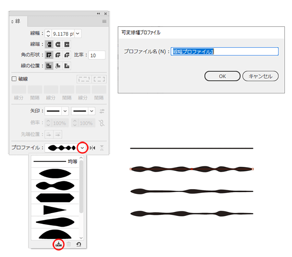Click the first 線分 dash field
The width and height of the screenshot is (292, 257).
pyautogui.click(x=19, y=89)
